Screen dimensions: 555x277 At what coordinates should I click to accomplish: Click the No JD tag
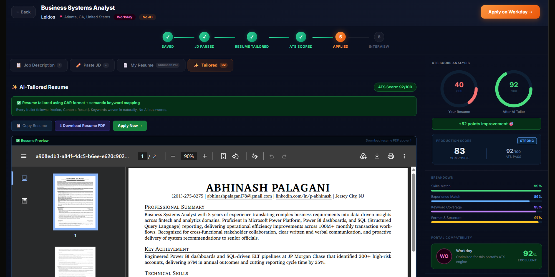tap(147, 17)
